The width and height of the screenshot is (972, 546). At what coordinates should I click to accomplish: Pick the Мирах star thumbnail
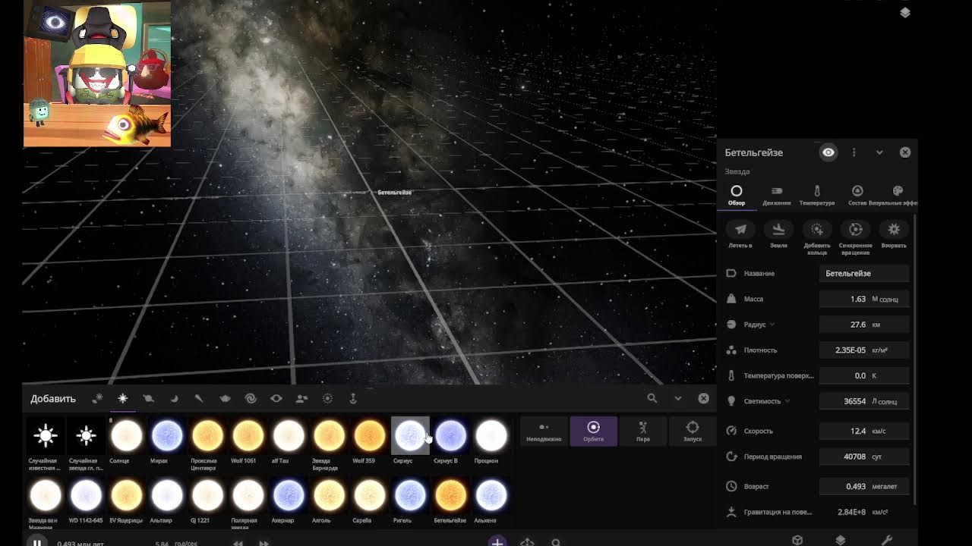point(167,436)
